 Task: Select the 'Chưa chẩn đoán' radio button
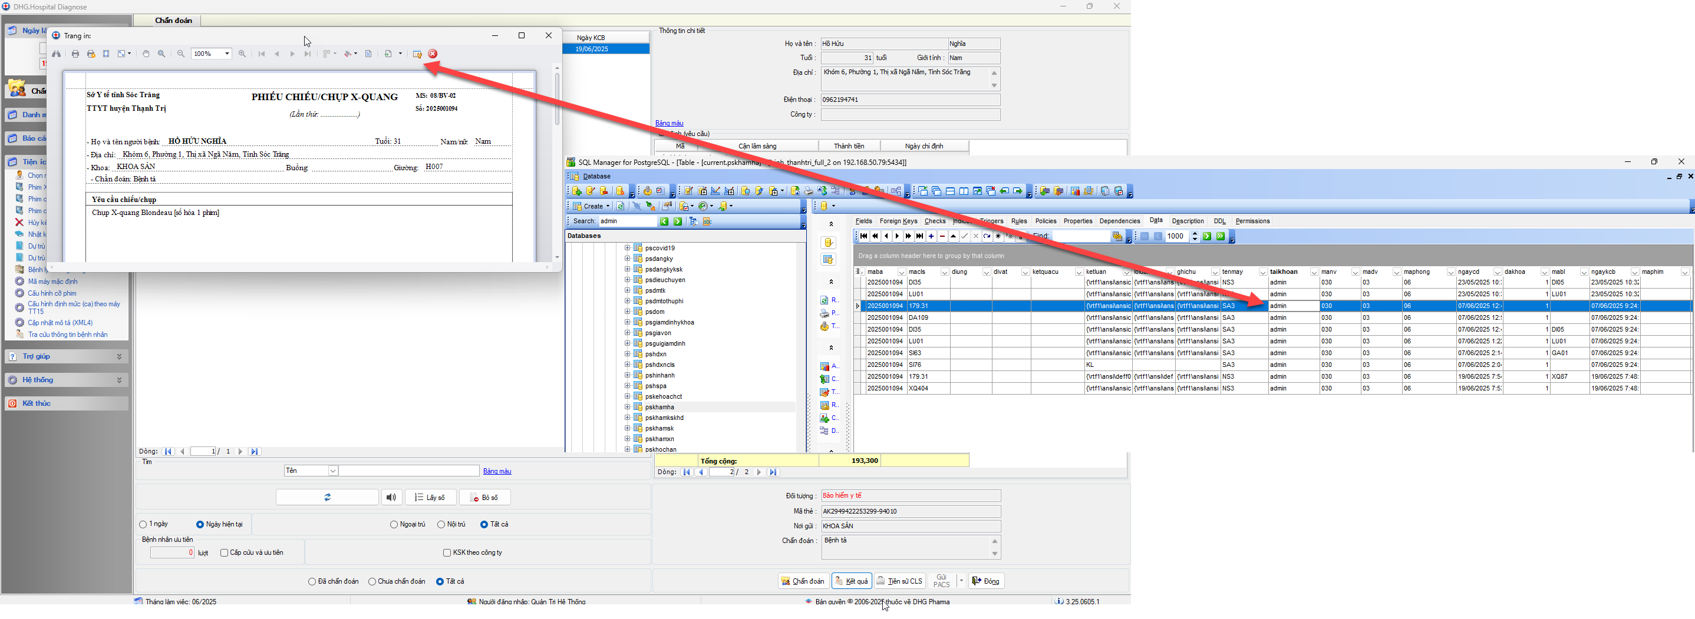372,581
